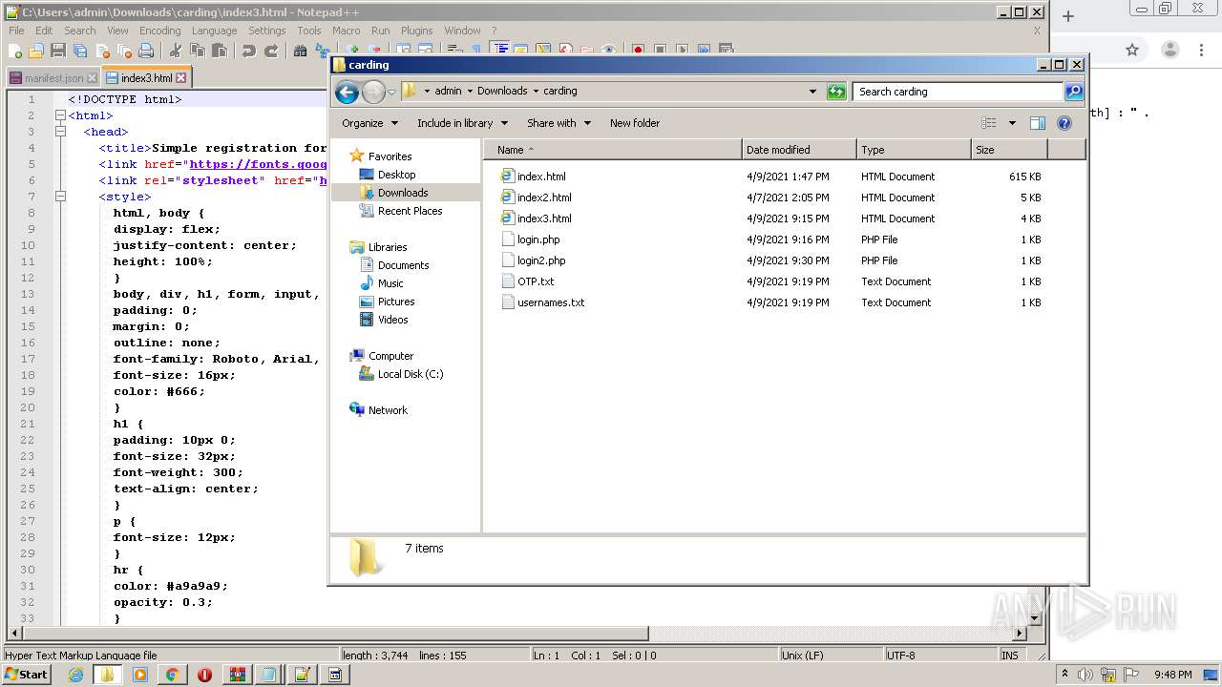1222x687 pixels.
Task: Click the Search carding input box
Action: click(x=958, y=92)
